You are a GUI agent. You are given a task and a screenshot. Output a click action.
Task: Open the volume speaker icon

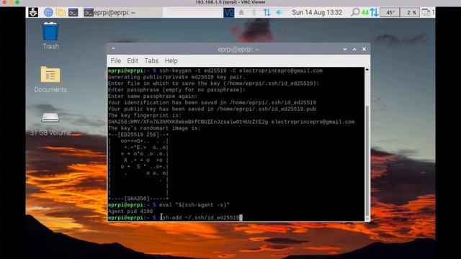point(279,12)
